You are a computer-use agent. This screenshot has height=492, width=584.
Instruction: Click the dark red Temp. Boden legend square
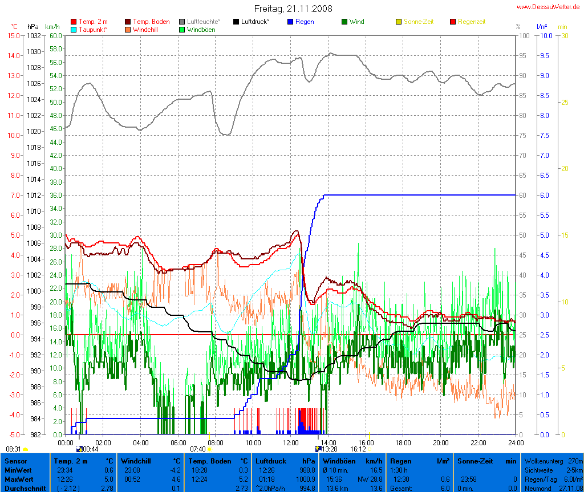pyautogui.click(x=128, y=22)
